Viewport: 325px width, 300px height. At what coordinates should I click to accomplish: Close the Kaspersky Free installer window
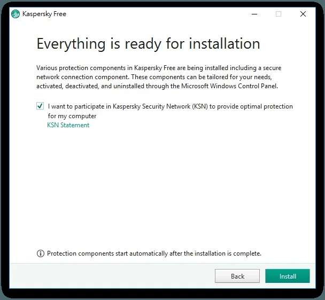(303, 14)
